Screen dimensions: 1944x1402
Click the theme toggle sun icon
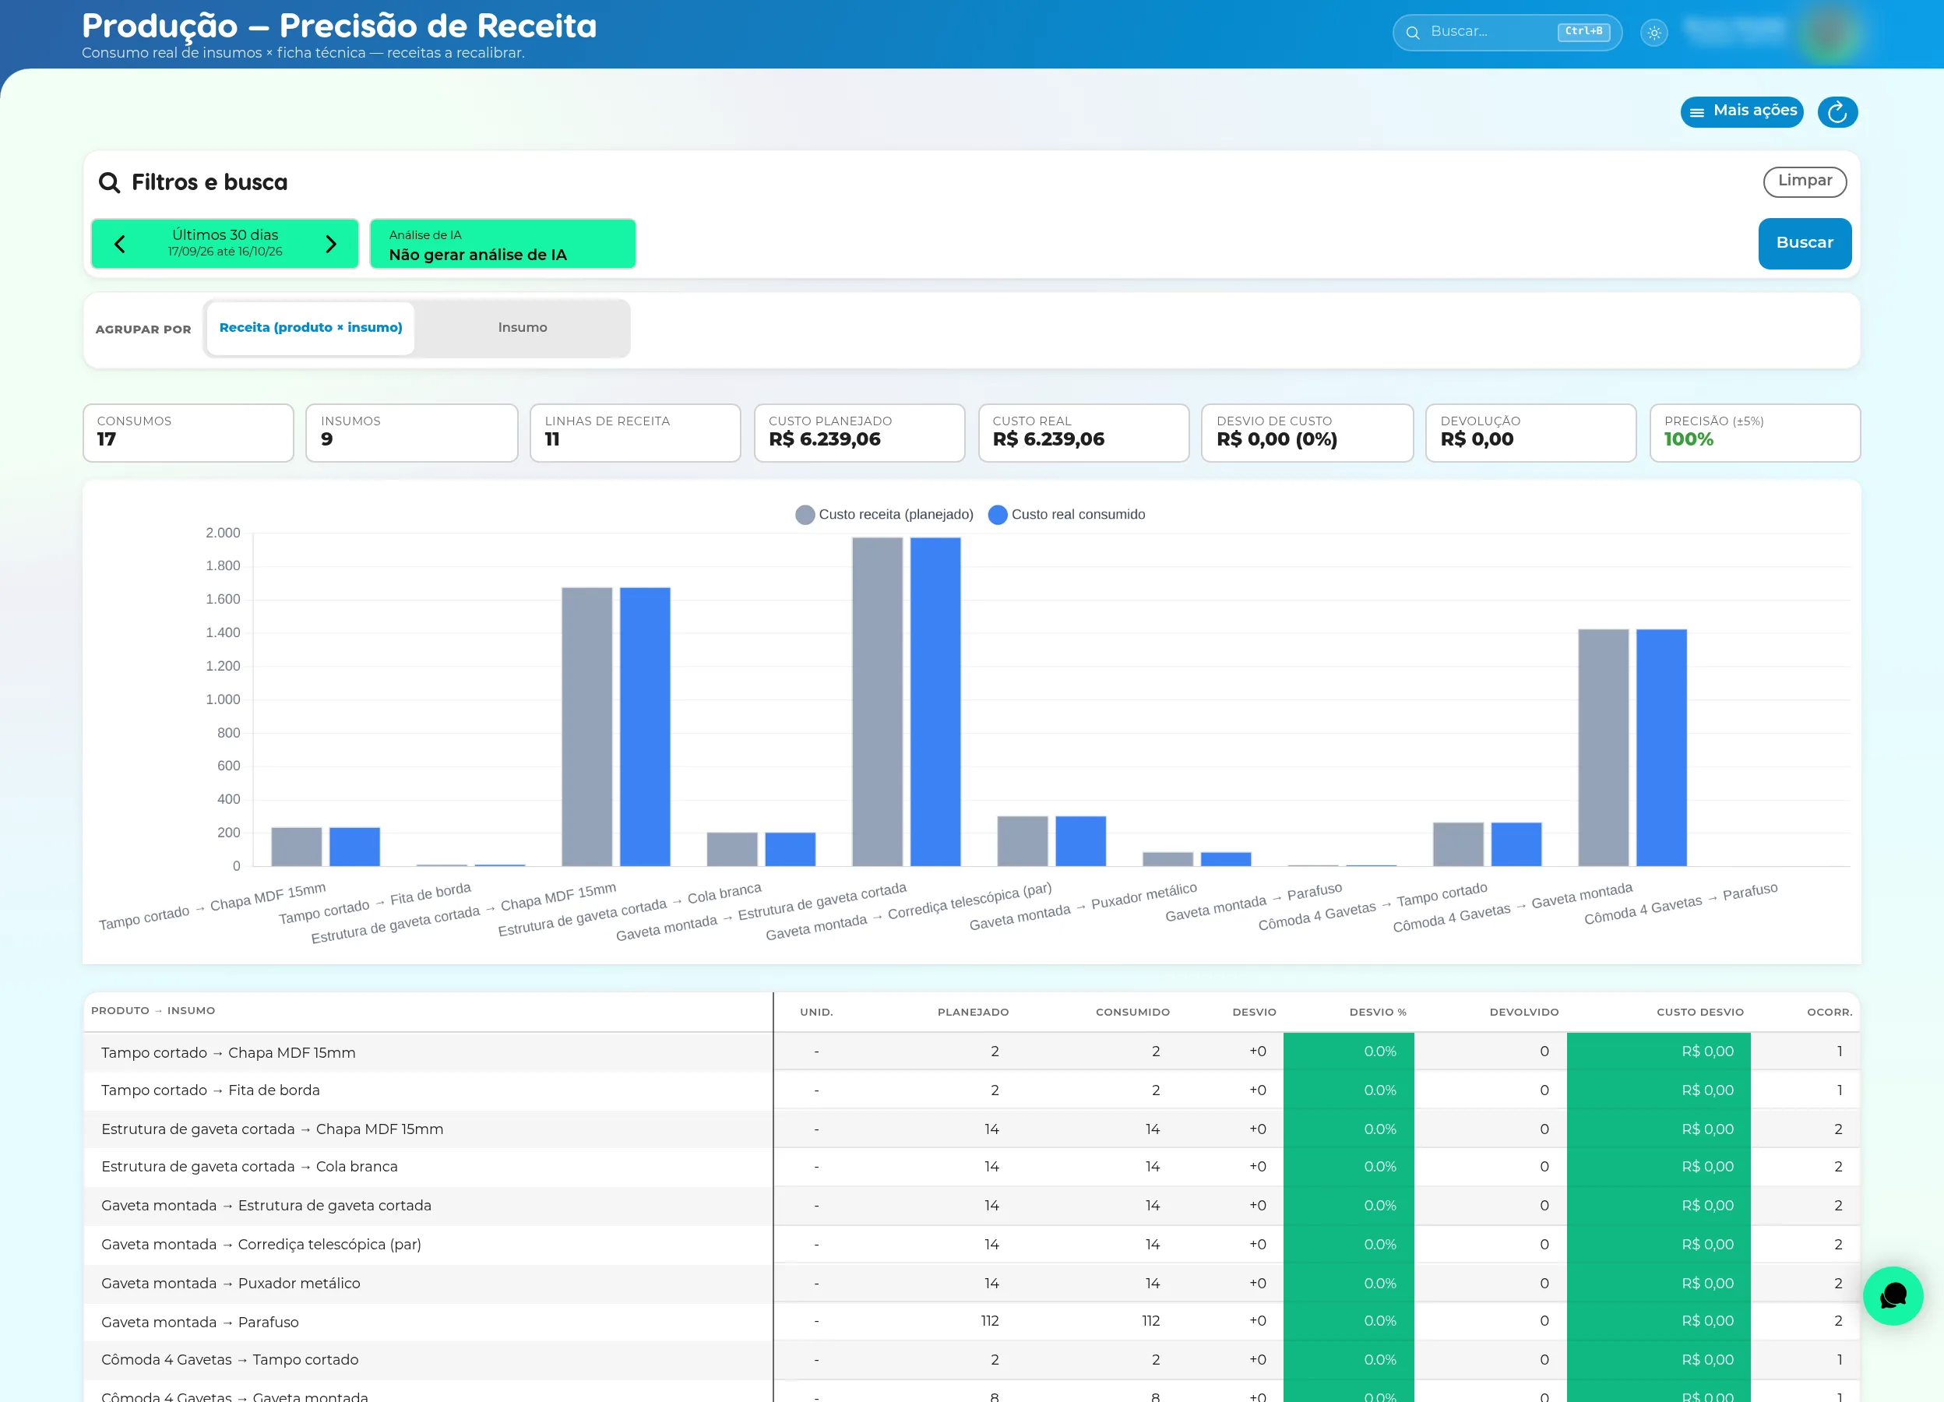pos(1653,33)
